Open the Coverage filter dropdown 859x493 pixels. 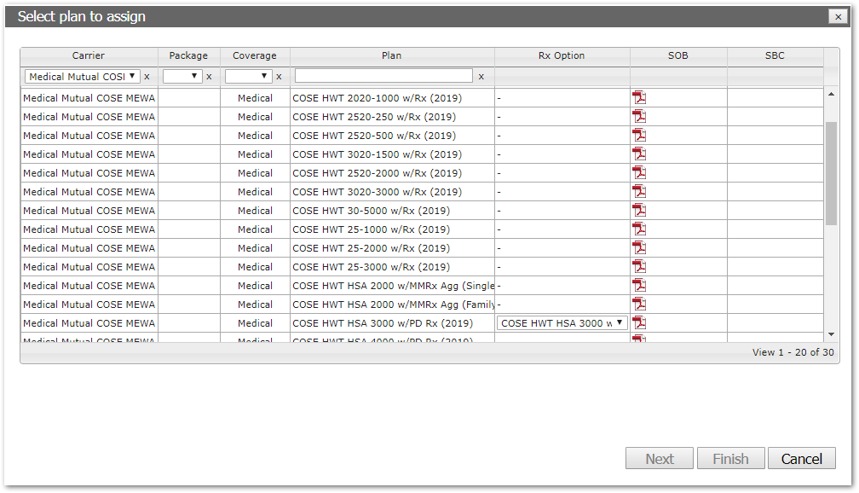tap(249, 76)
